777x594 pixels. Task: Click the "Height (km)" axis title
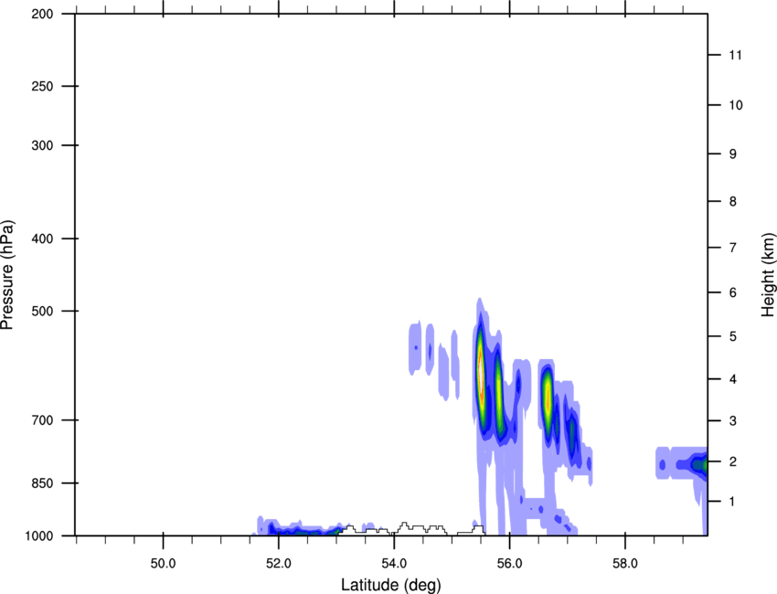[x=767, y=274]
